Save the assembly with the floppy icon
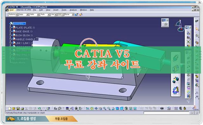Viewport: 203px width, 125px height. tap(18, 109)
